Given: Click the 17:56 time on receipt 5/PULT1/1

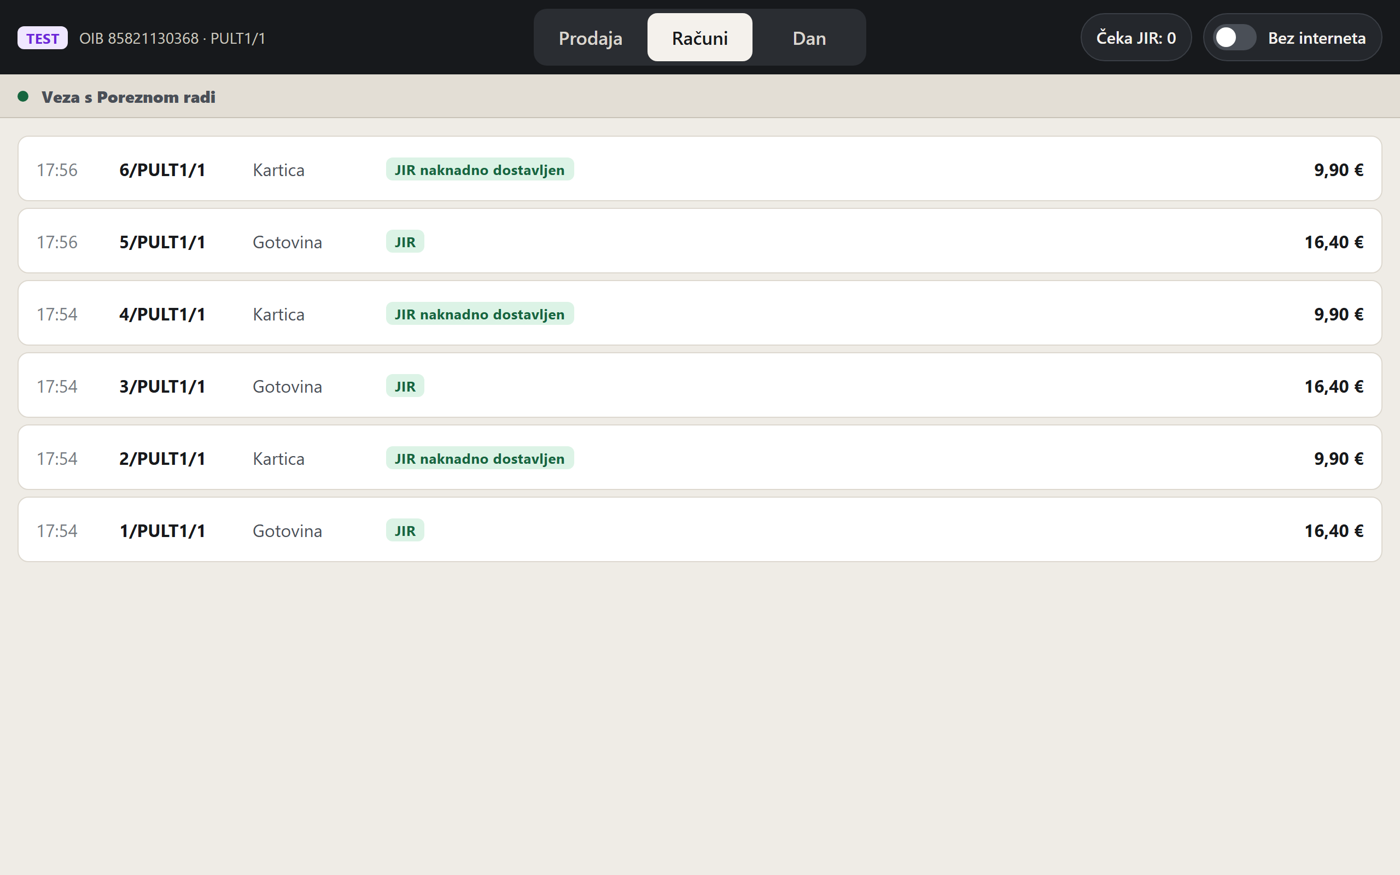Looking at the screenshot, I should tap(57, 242).
